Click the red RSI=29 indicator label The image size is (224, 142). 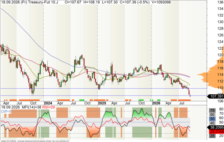click(x=49, y=107)
